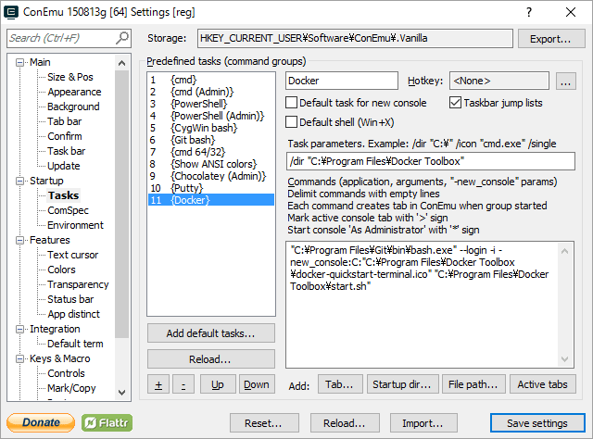Image resolution: width=593 pixels, height=439 pixels.
Task: Move task Up in list
Action: 218,384
